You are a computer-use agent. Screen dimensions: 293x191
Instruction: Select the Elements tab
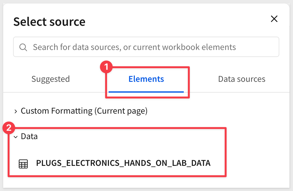146,79
